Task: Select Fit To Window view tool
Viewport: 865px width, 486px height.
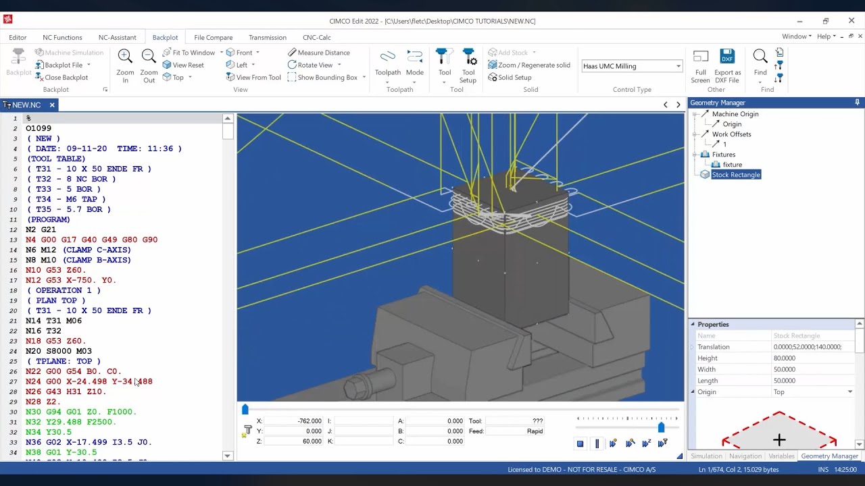Action: 189,53
